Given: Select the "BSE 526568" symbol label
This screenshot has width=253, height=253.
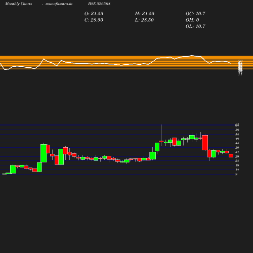Looking at the screenshot, I should point(99,4).
